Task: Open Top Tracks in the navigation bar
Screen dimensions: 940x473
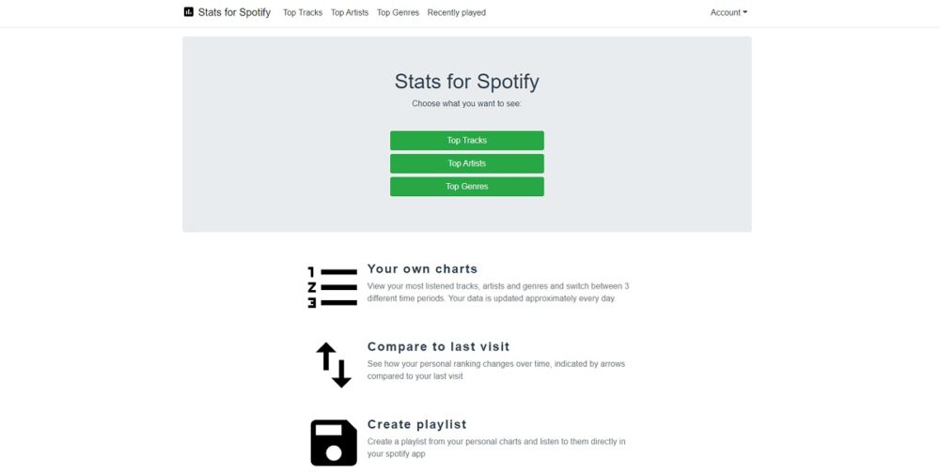Action: 303,13
